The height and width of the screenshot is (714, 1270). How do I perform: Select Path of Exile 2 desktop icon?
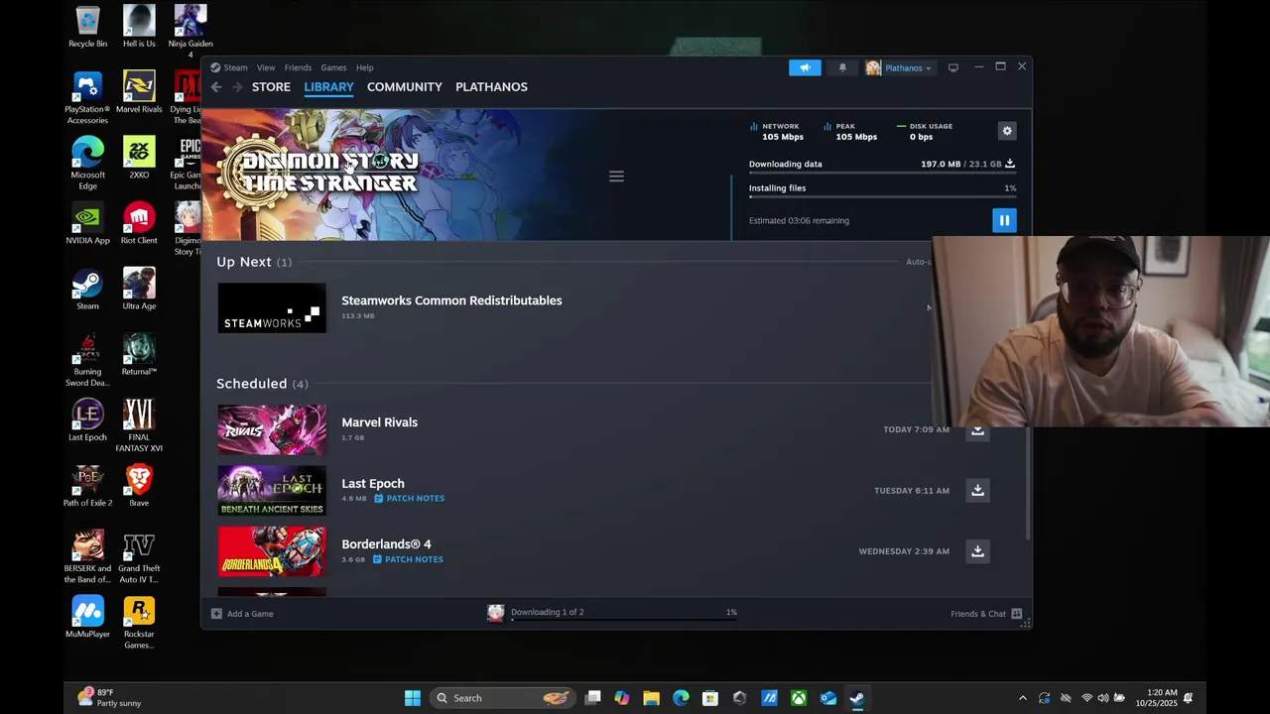[x=87, y=485]
